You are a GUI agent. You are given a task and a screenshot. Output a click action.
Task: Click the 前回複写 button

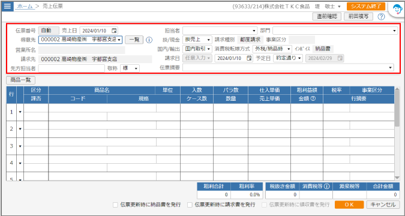pos(359,17)
